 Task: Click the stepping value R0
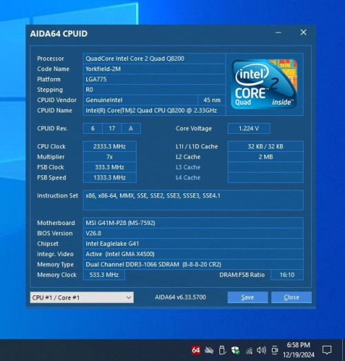154,90
